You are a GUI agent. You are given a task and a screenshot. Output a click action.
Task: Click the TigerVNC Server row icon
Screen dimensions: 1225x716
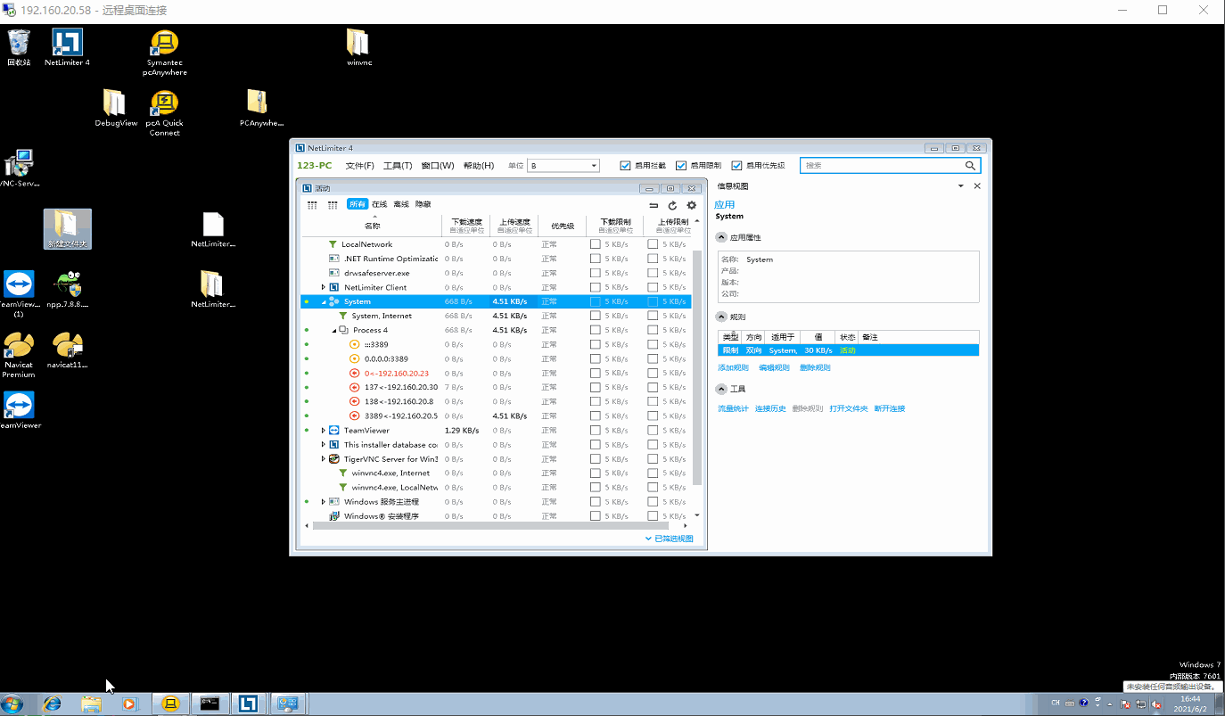tap(334, 459)
